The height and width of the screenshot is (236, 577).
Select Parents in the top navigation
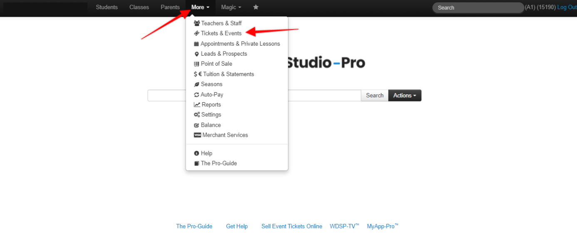pyautogui.click(x=170, y=7)
